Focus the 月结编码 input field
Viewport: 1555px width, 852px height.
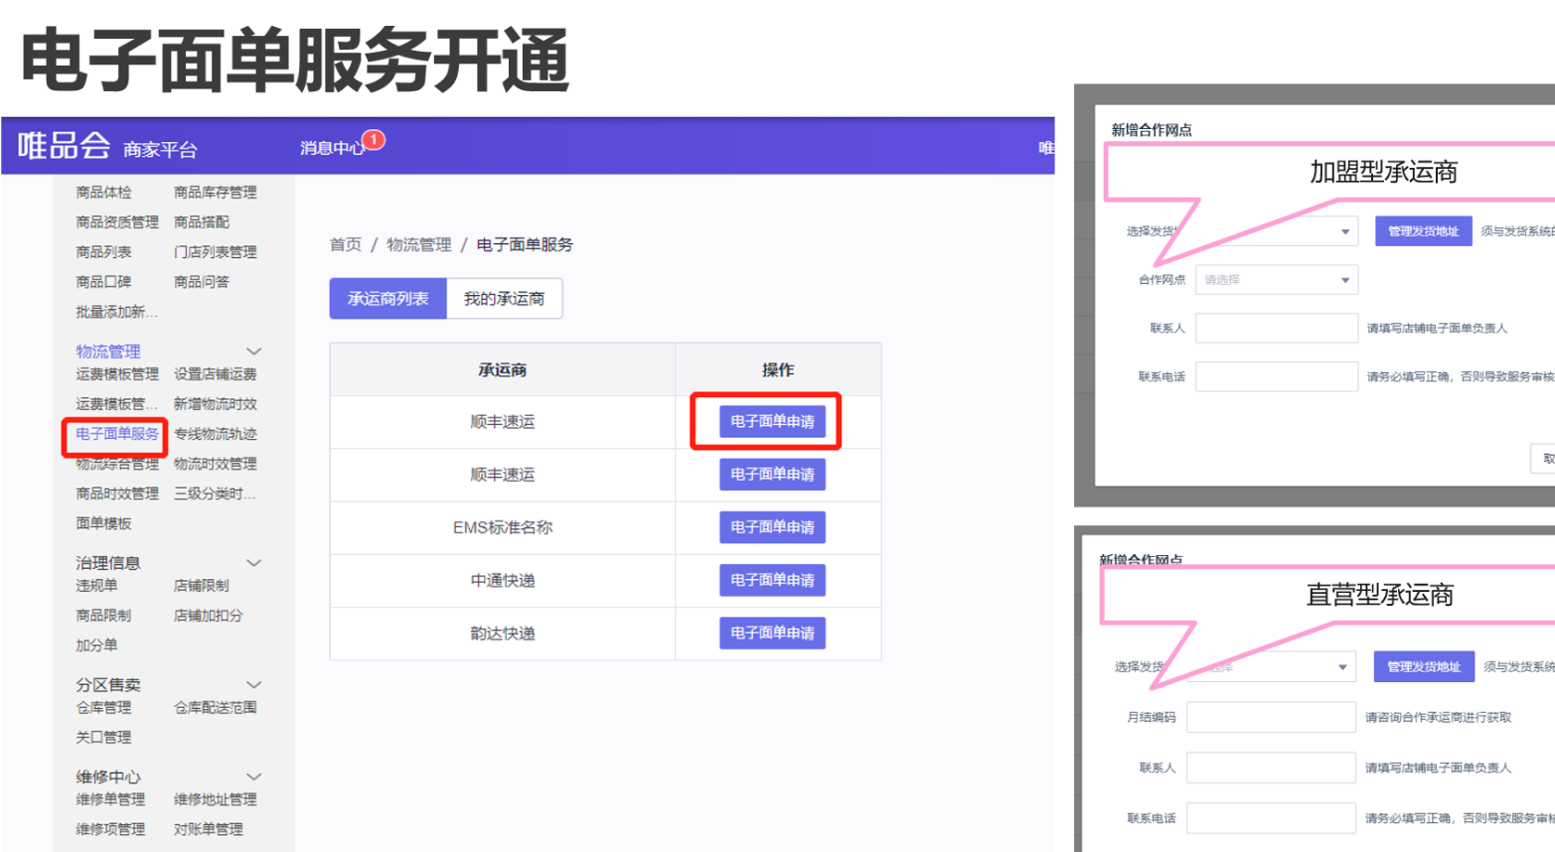point(1271,717)
